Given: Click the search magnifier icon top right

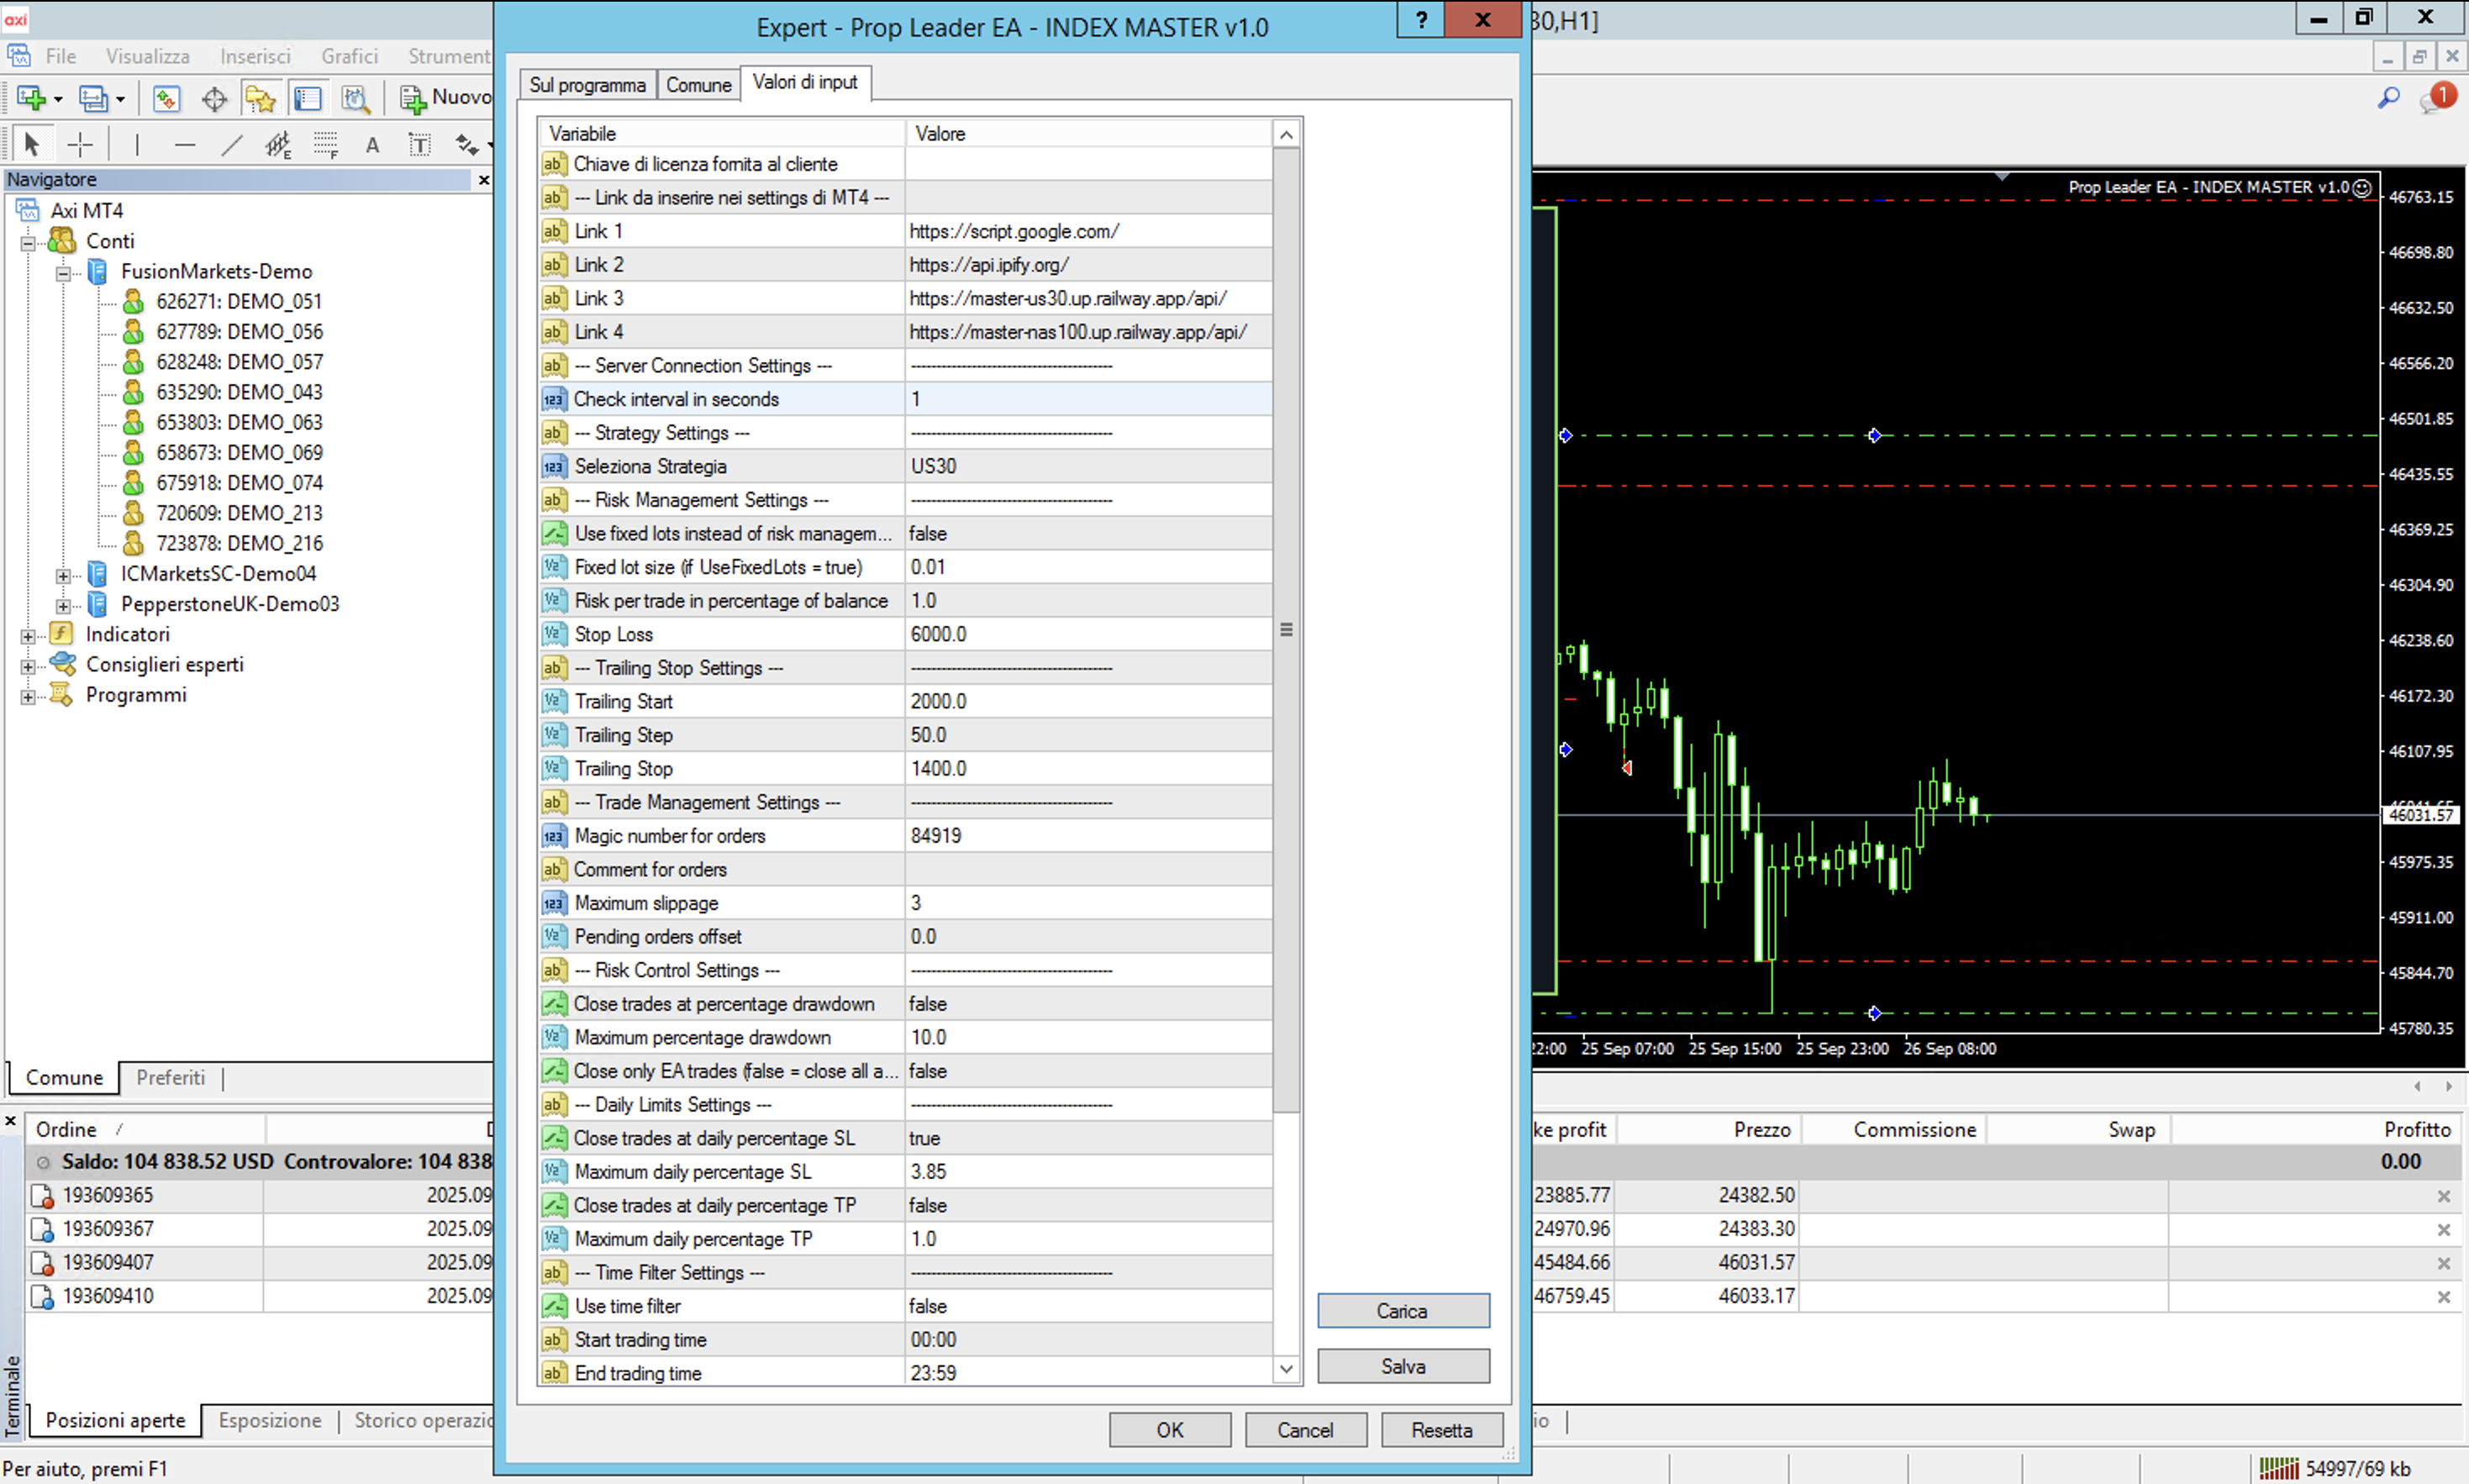Looking at the screenshot, I should 2388,97.
